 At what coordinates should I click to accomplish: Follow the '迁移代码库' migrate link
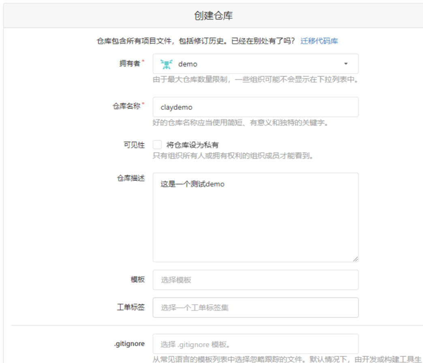(319, 41)
